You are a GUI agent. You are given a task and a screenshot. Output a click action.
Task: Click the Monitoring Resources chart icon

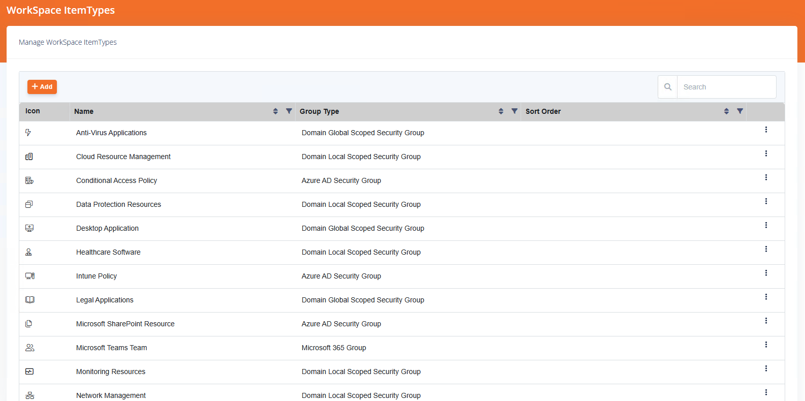(x=29, y=372)
